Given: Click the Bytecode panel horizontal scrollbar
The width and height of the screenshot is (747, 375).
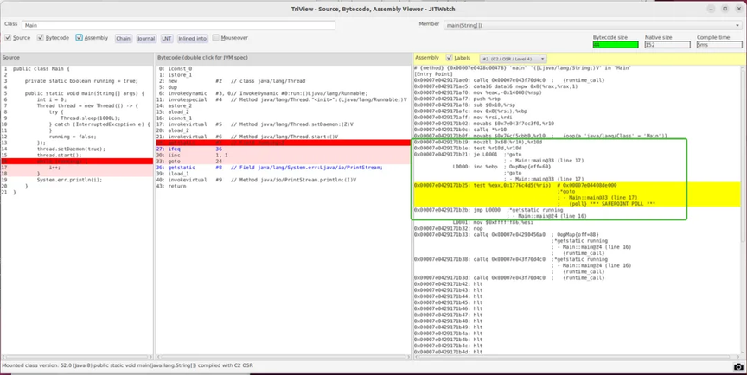Looking at the screenshot, I should point(283,357).
